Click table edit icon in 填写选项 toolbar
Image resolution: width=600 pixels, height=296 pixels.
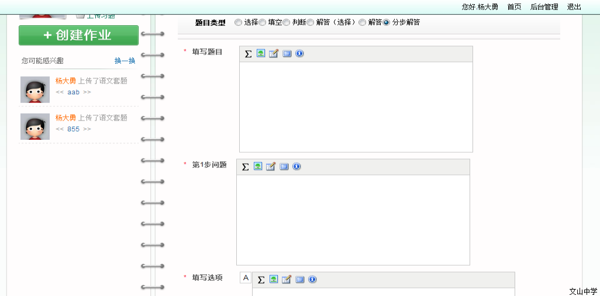(x=286, y=280)
